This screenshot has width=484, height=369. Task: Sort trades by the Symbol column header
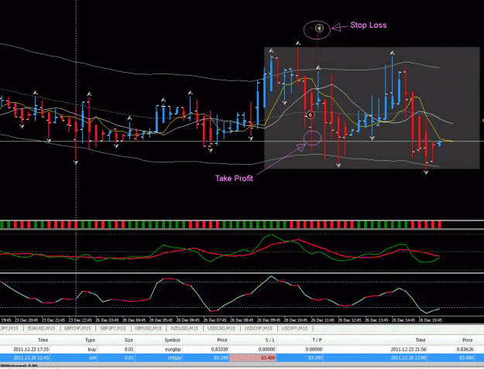point(172,340)
